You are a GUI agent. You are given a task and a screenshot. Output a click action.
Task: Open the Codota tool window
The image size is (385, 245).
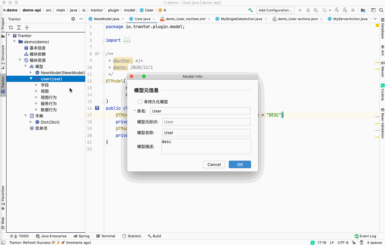click(x=382, y=92)
